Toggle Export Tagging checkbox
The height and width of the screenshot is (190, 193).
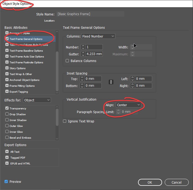point(7,92)
